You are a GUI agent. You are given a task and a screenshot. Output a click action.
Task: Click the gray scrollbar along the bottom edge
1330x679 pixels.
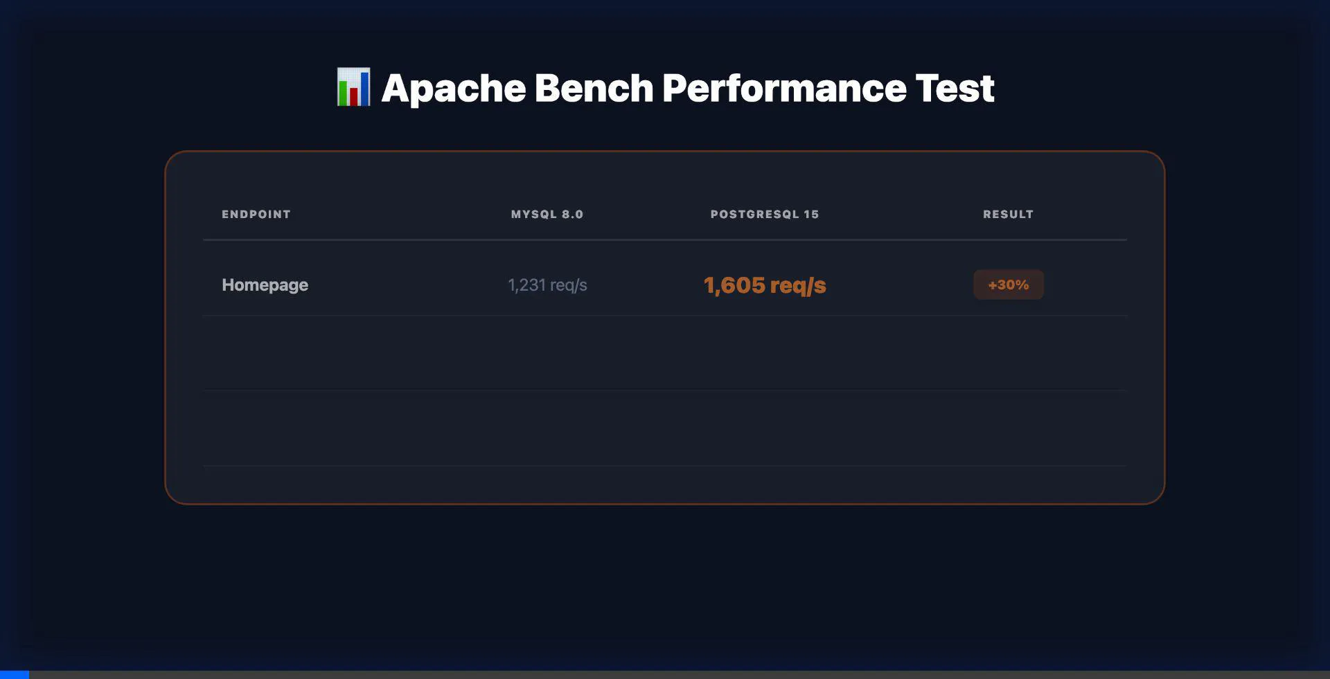[x=665, y=676]
